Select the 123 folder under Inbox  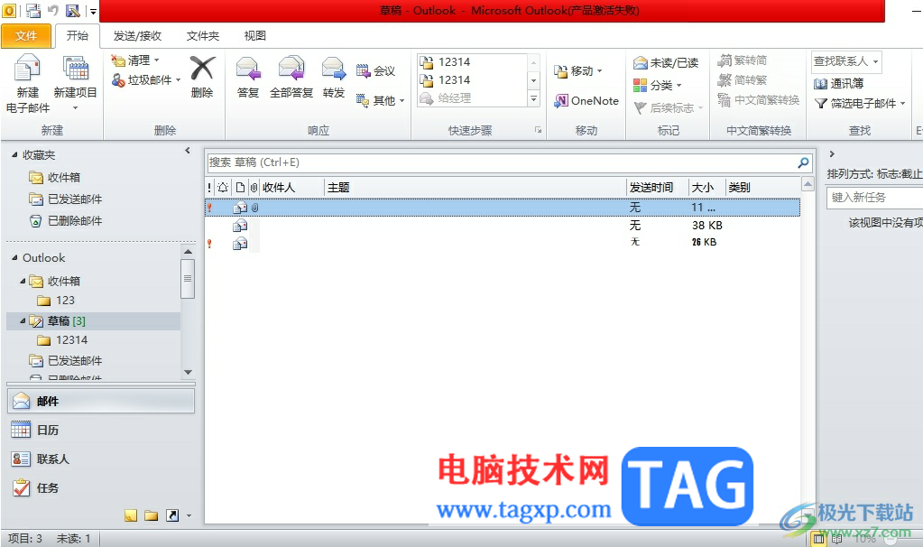point(57,301)
